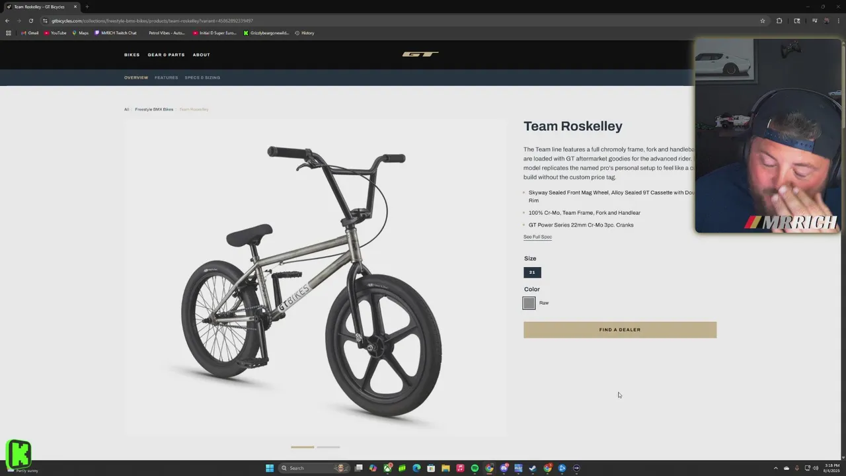Open the Initial D Super Euro bookmark
Screen dimensions: 846x476
pos(214,33)
